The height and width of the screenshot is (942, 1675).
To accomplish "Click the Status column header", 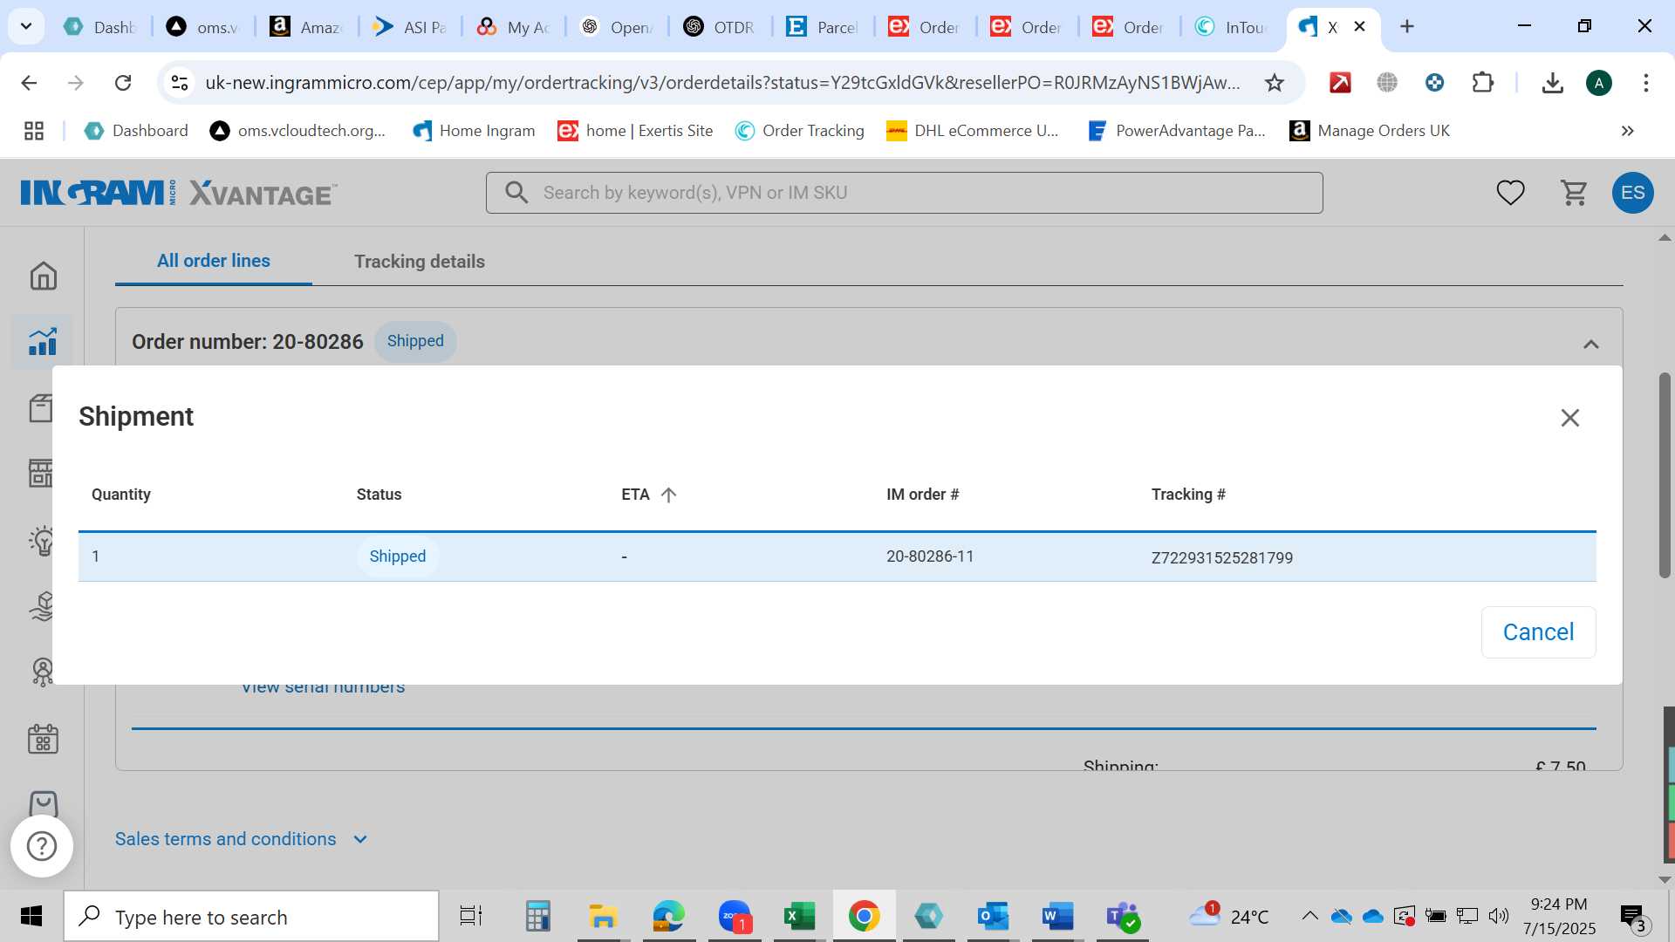I will 379,495.
